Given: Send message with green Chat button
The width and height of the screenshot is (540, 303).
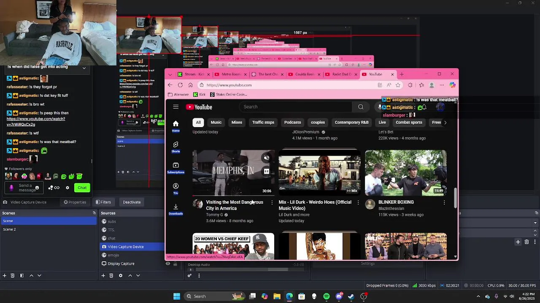Looking at the screenshot, I should point(82,188).
